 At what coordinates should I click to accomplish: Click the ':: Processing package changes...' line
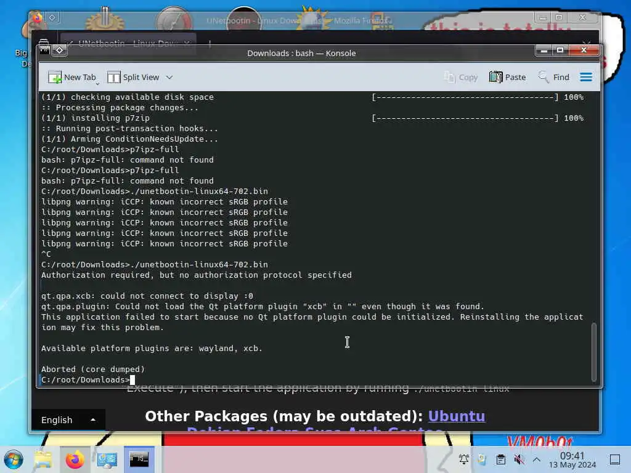coord(120,108)
